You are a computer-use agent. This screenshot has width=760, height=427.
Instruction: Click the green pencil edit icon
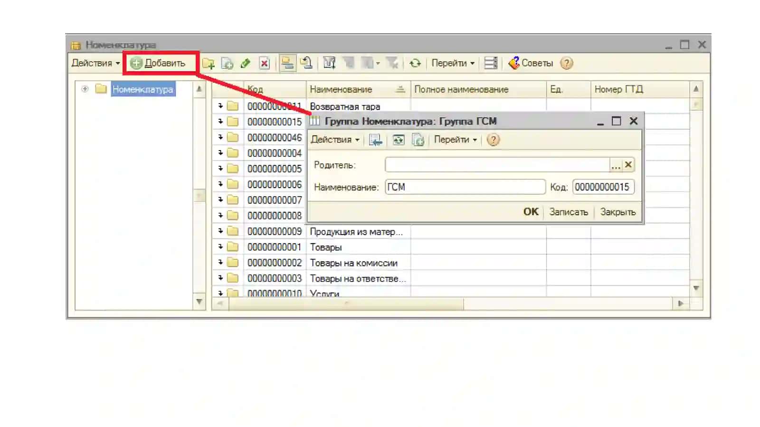point(246,63)
